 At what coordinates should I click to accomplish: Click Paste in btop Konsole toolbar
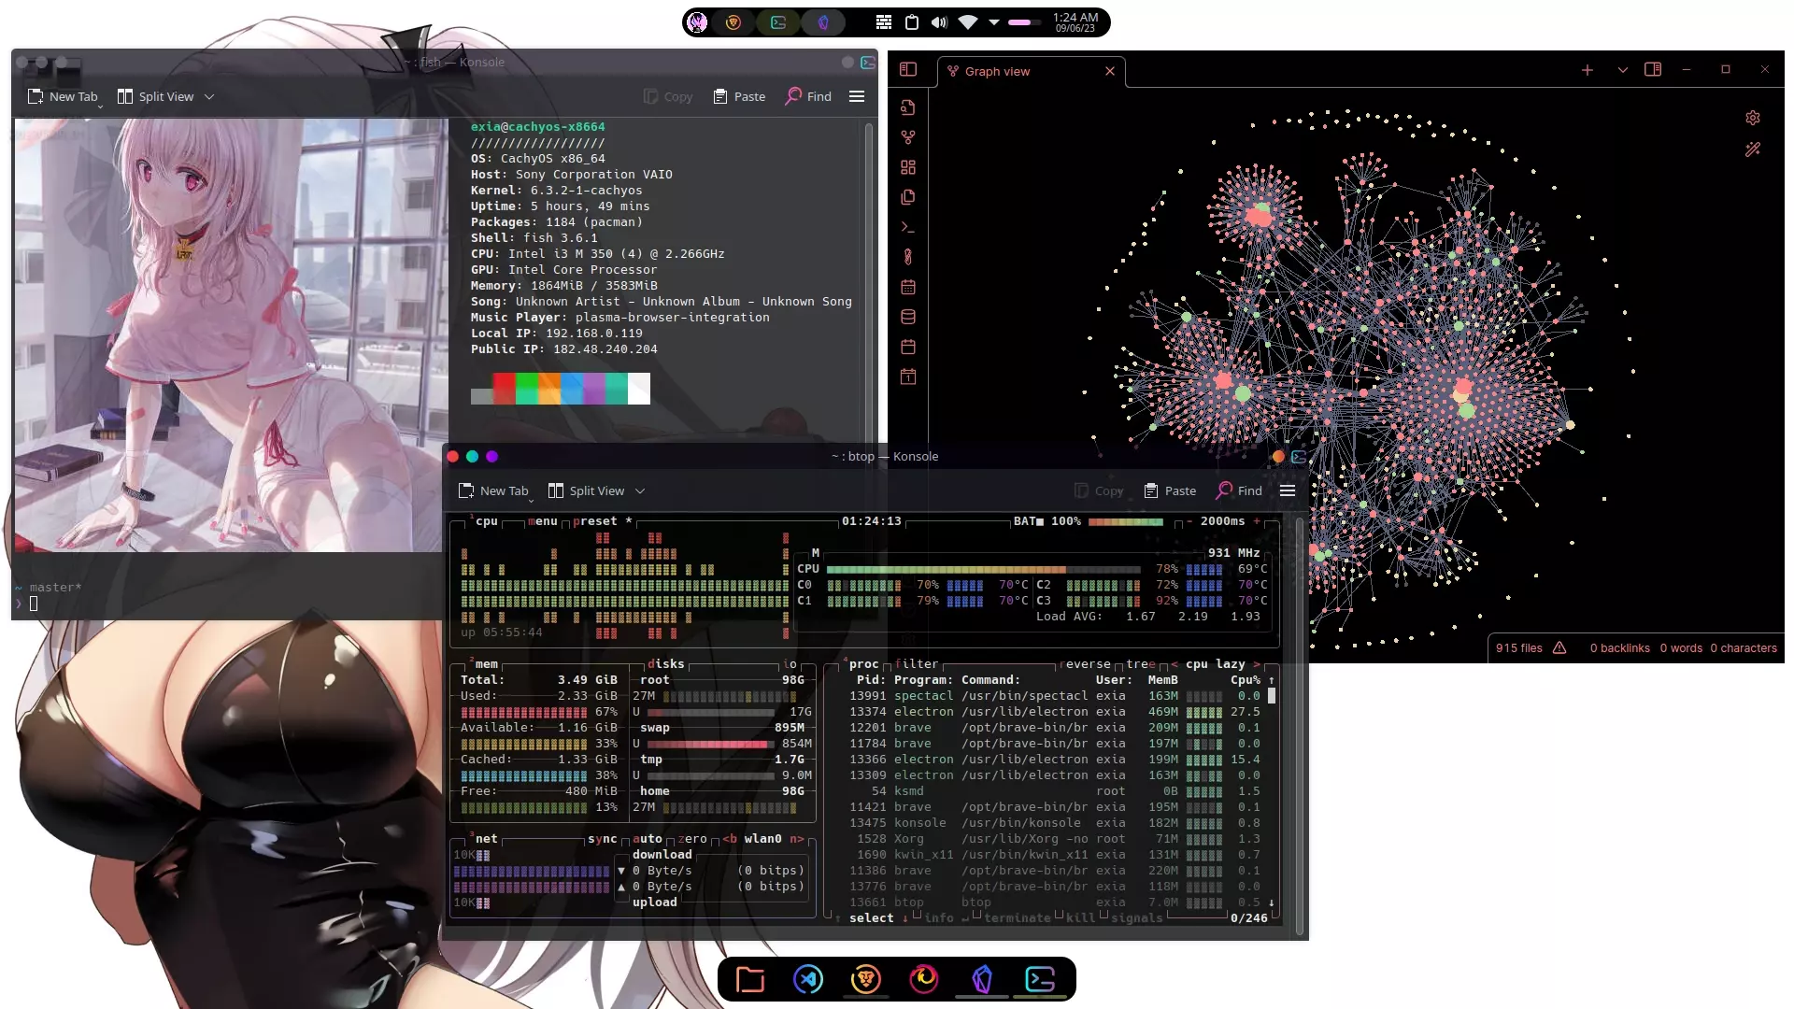pos(1170,490)
